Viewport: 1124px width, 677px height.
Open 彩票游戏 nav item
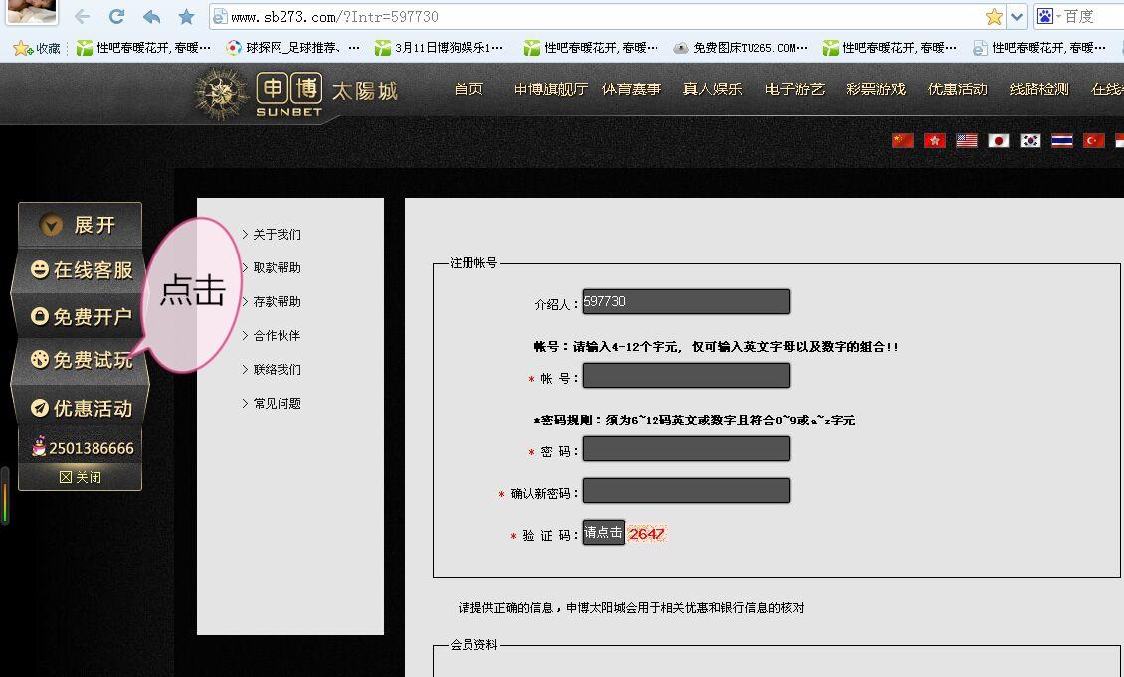click(x=876, y=88)
